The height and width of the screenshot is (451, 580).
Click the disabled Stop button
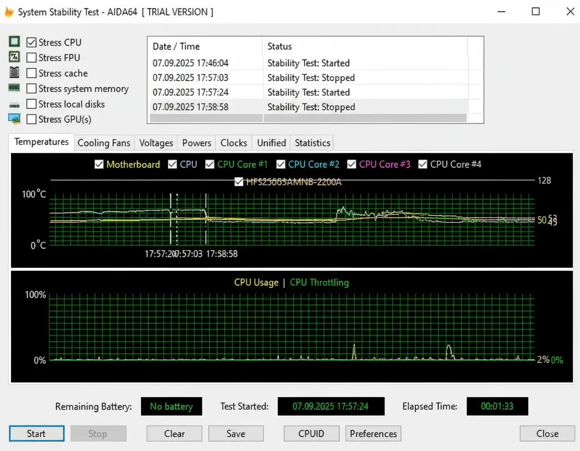click(x=98, y=433)
